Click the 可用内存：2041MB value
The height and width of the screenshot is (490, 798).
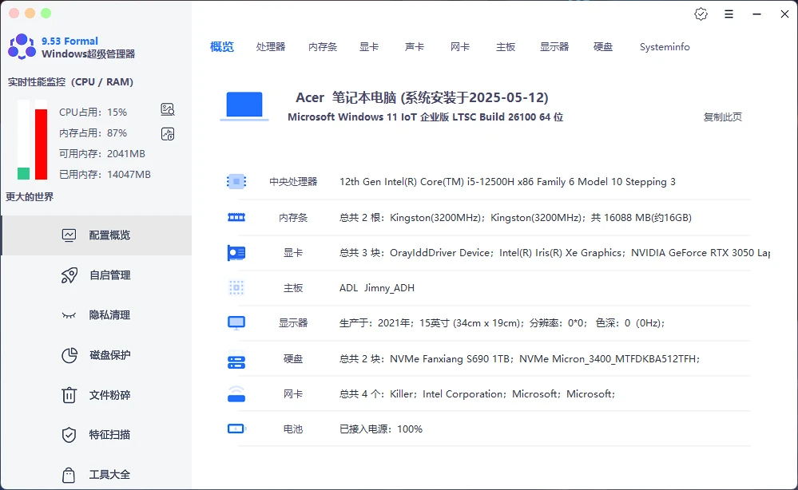coord(102,153)
